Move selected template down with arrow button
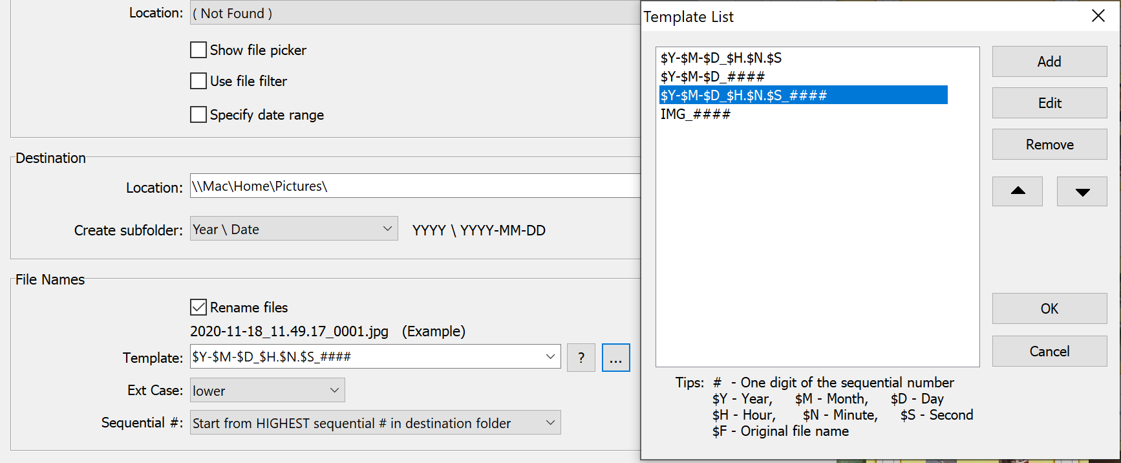The width and height of the screenshot is (1121, 463). pos(1082,191)
